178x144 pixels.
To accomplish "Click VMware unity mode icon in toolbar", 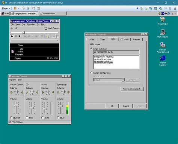I will coord(39,8).
